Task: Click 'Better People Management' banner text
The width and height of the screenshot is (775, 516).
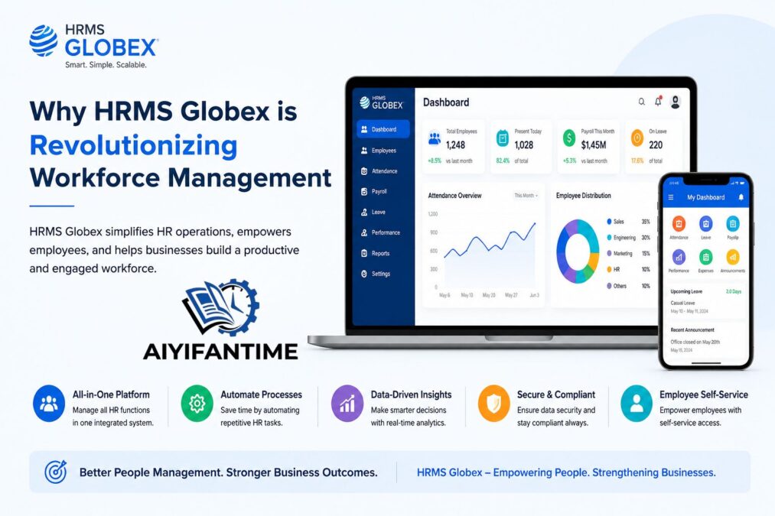Action: coord(151,472)
